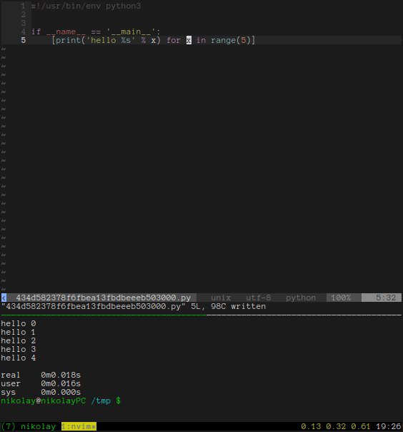Click the 'hello 0' output line
The image size is (403, 432).
19,323
